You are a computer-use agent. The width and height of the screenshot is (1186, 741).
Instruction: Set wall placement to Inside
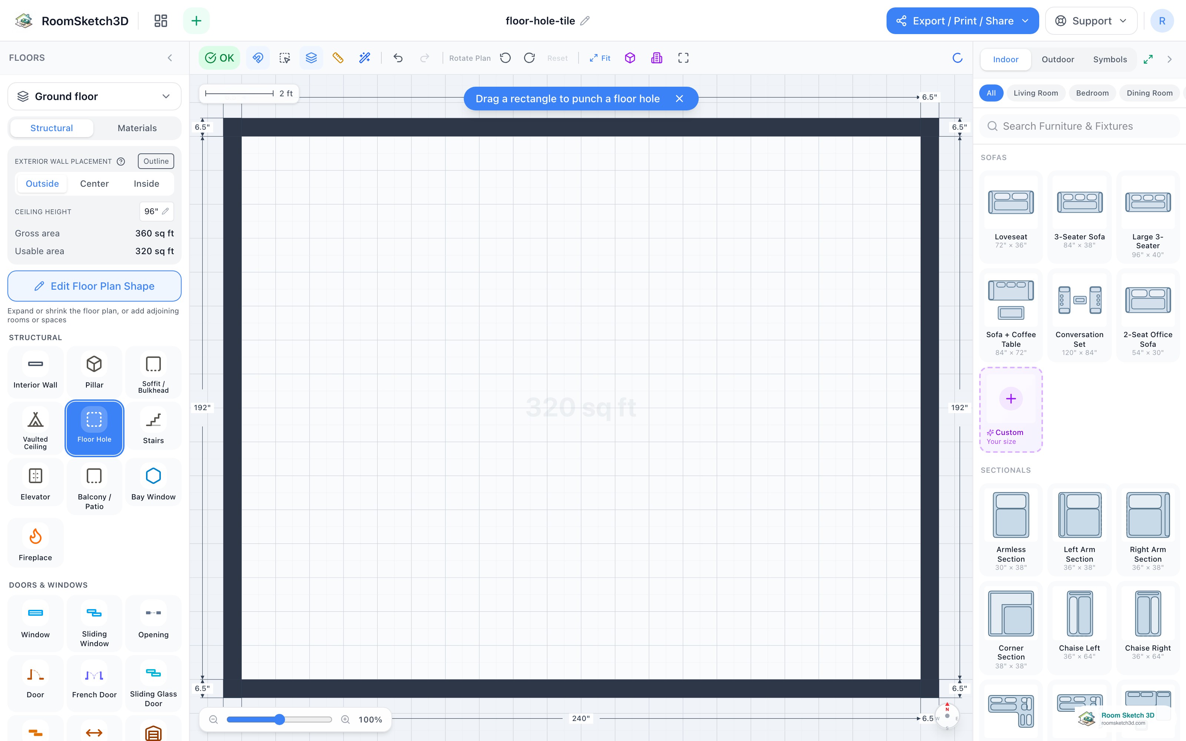click(146, 184)
